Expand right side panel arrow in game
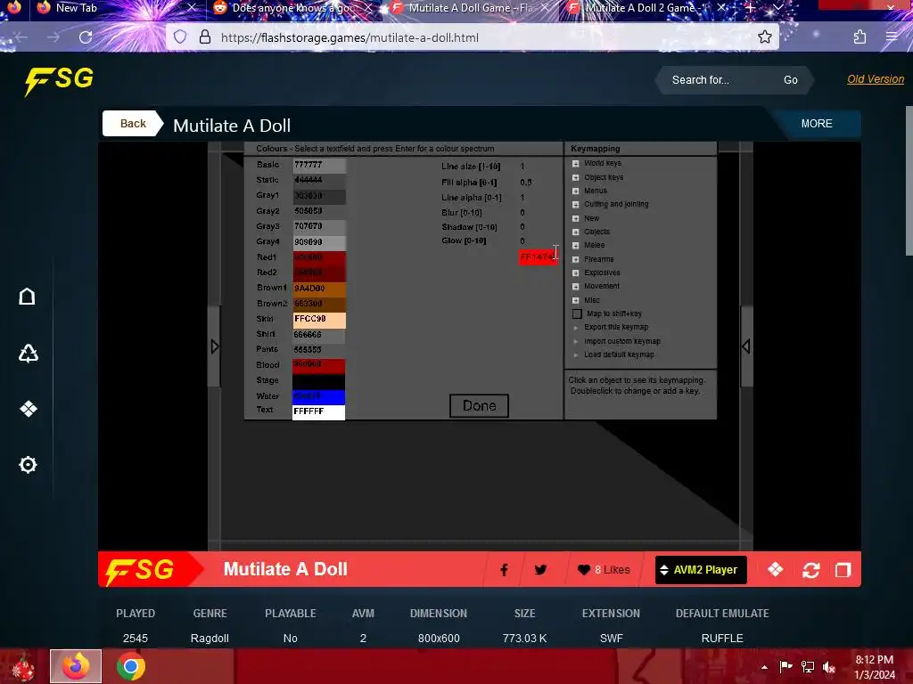The height and width of the screenshot is (684, 913). [x=746, y=346]
